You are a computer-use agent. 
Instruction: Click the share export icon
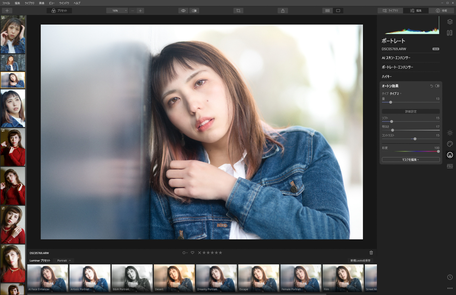tap(283, 11)
